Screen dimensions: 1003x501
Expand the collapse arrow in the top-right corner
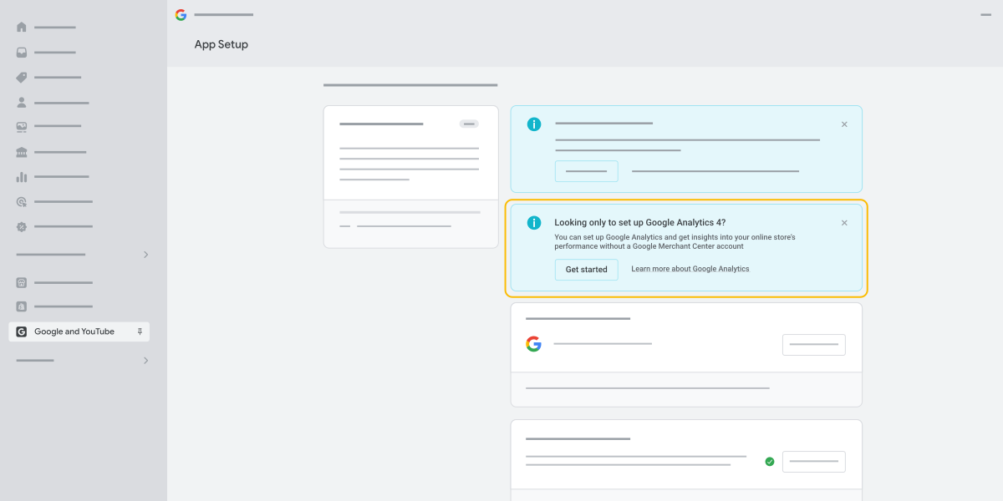[x=986, y=14]
